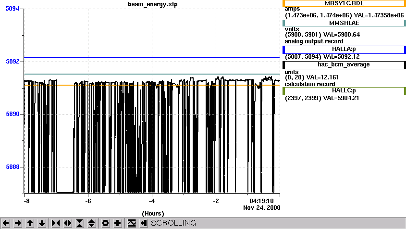Click the circle auto-scale toolbar icon
Image resolution: width=406 pixels, height=229 pixels.
click(x=106, y=223)
